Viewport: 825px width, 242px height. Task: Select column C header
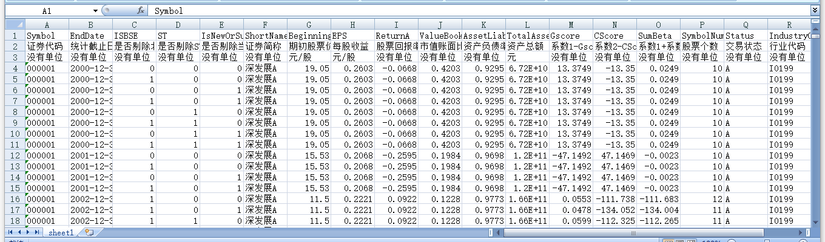134,25
